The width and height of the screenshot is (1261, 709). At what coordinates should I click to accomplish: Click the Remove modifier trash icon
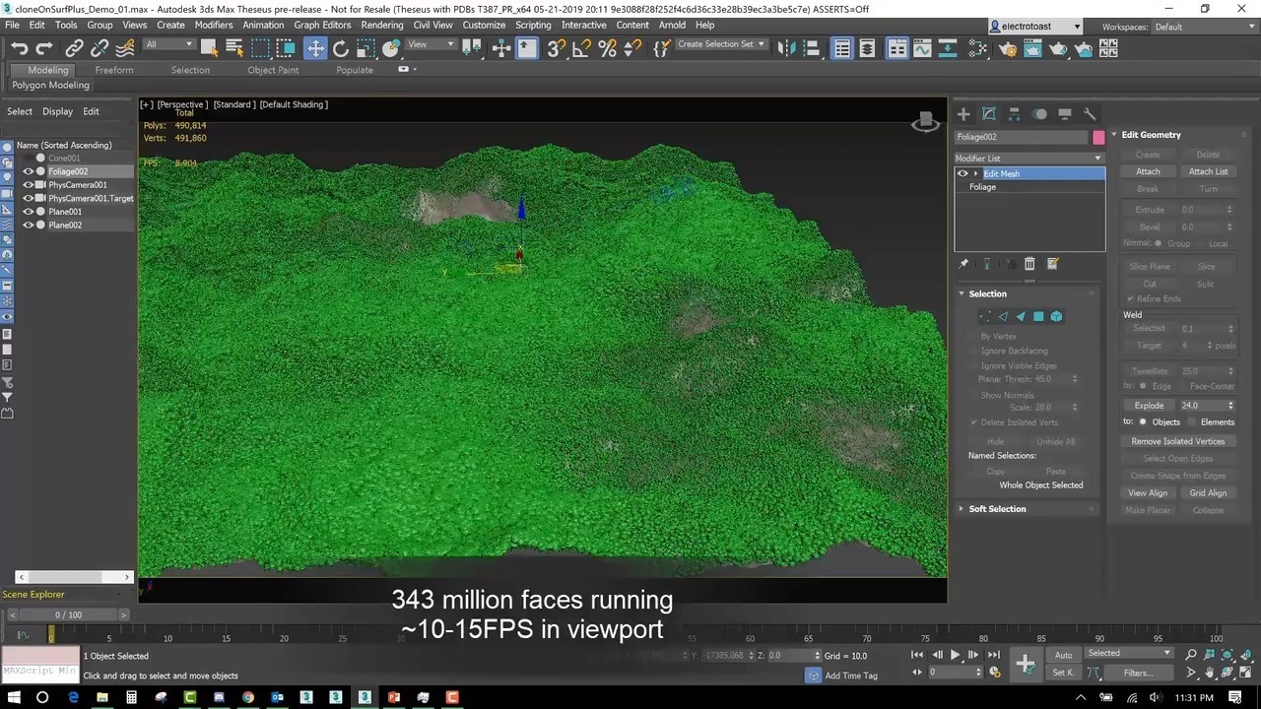pos(1029,264)
